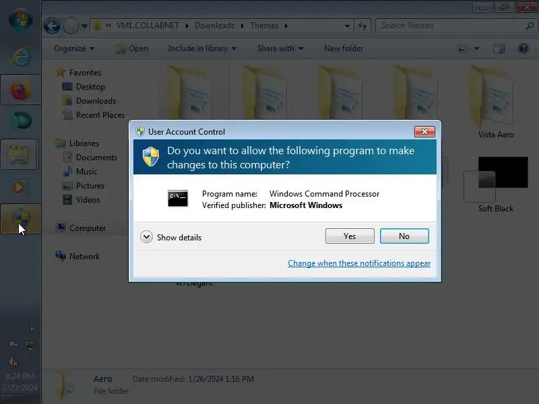Refresh the Explorer folder view
539x404 pixels.
(x=362, y=26)
